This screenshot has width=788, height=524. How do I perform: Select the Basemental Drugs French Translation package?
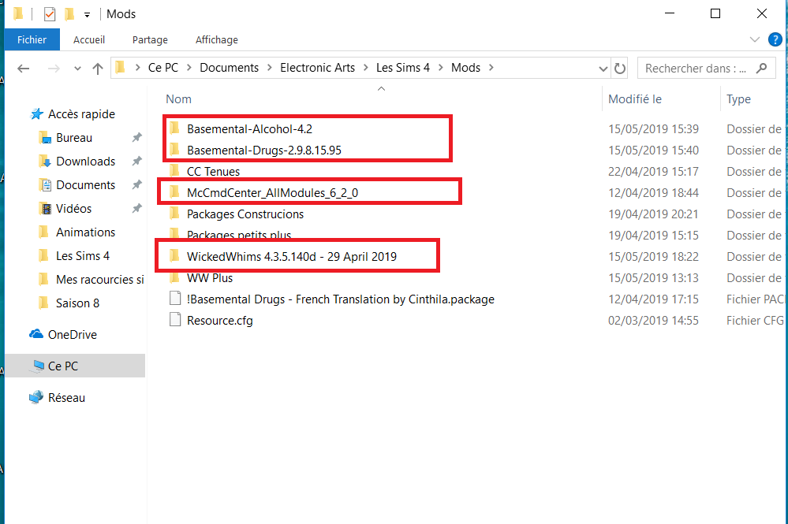pos(340,299)
